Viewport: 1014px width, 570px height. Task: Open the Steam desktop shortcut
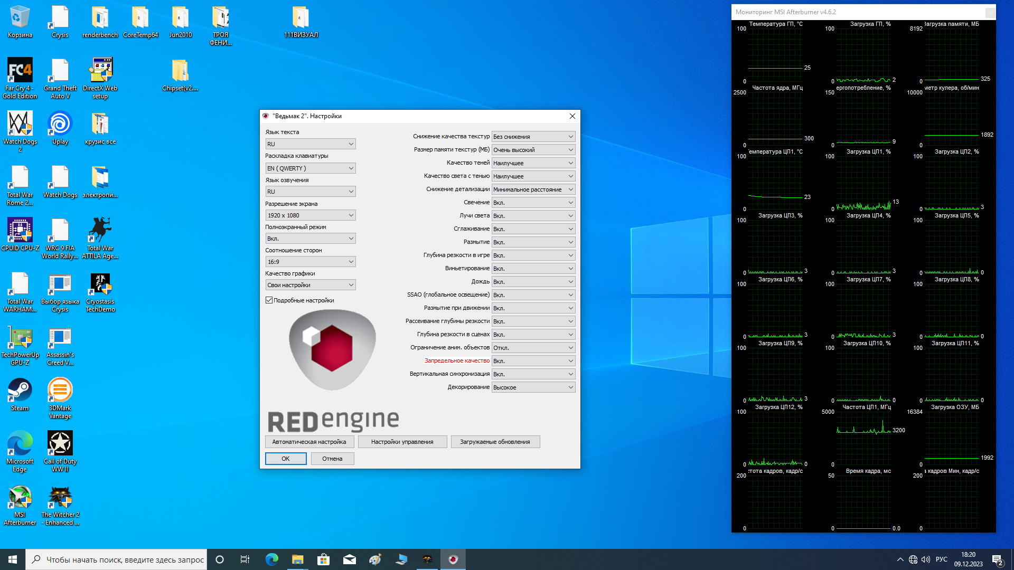coord(20,392)
